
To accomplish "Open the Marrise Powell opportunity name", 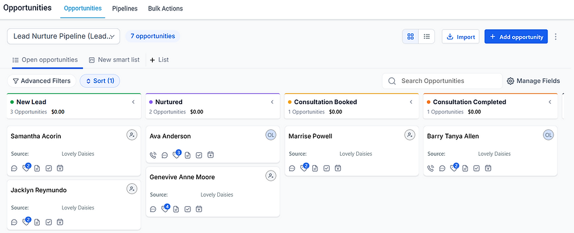I will (310, 136).
